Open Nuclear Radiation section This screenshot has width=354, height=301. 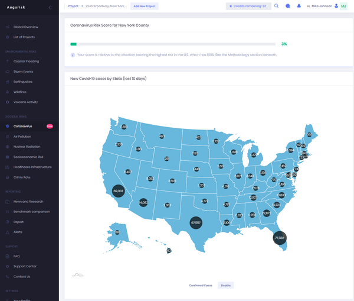tap(27, 147)
